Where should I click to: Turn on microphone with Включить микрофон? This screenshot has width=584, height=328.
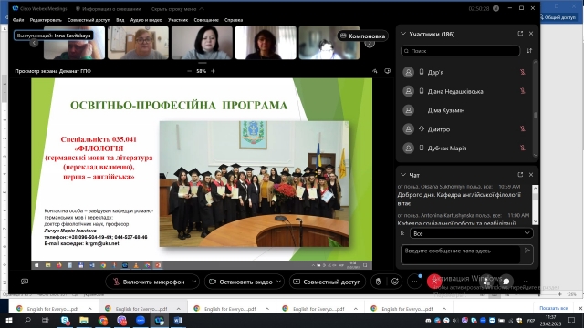[x=148, y=282]
